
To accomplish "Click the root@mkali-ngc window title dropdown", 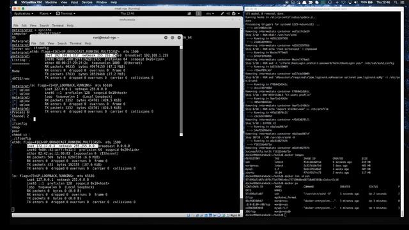I will (106, 38).
